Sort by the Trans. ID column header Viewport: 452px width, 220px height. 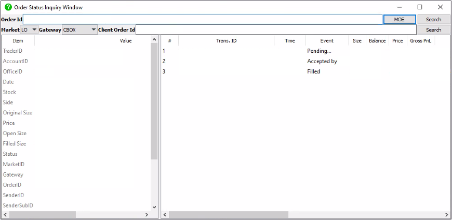[x=226, y=40]
